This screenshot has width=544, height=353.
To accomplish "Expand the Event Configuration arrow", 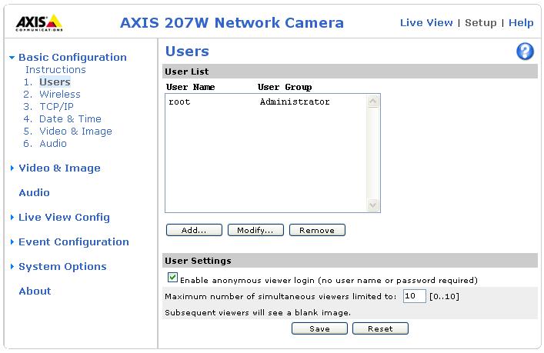I will click(12, 242).
